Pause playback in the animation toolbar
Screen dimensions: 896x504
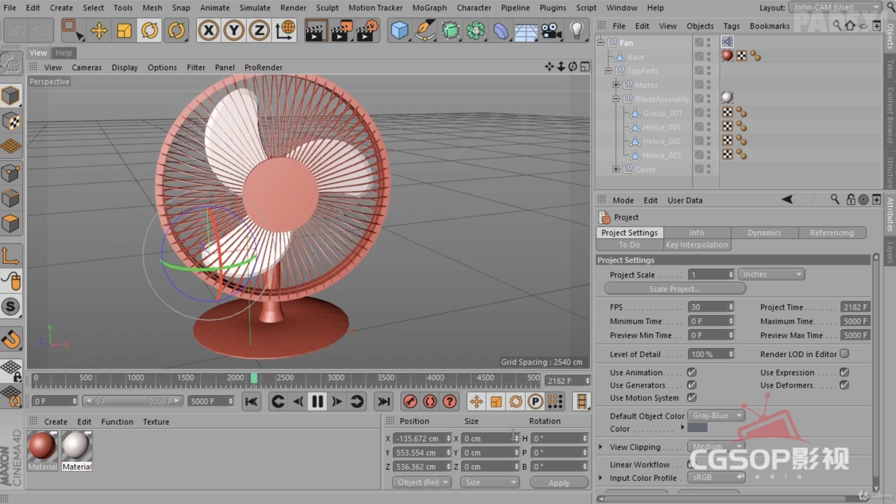click(317, 401)
